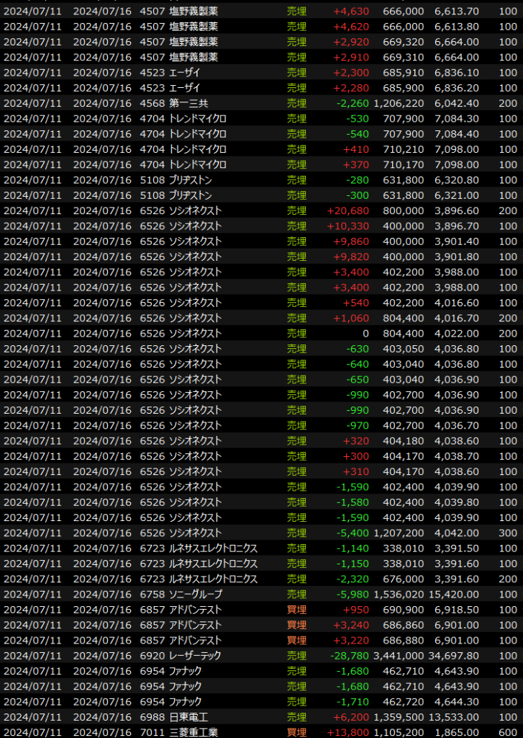Click the quantity 600 cell
This screenshot has width=523, height=738.
click(x=507, y=732)
